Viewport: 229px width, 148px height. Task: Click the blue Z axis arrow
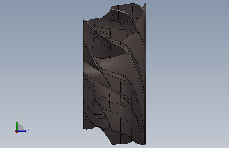coord(22,131)
